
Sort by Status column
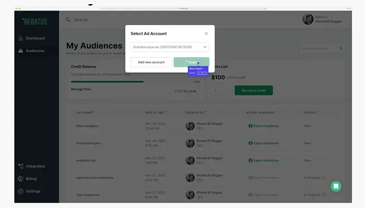[x=310, y=113]
